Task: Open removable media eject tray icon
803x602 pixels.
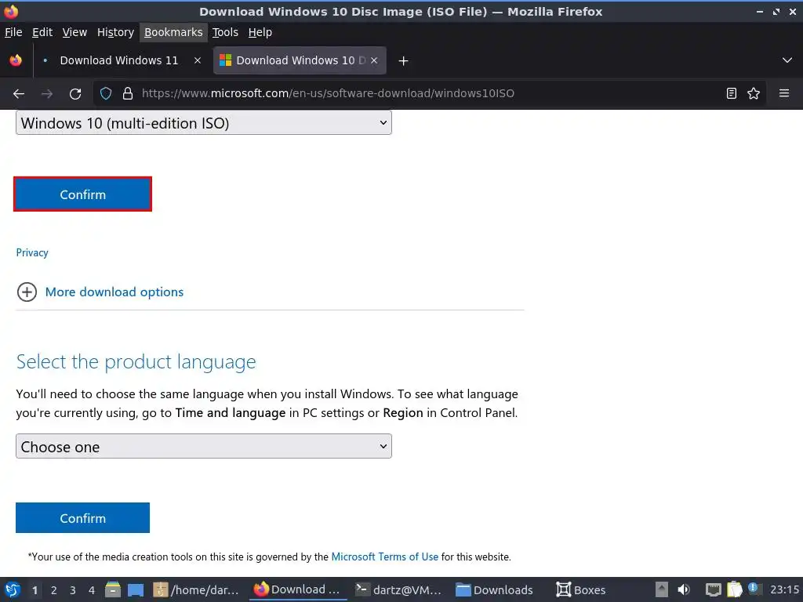Action: pos(661,589)
